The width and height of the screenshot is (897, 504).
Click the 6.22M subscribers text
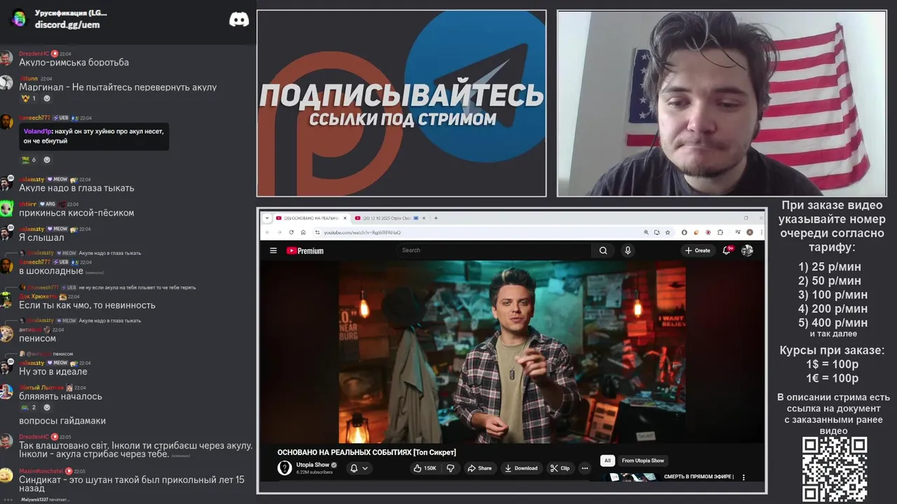pyautogui.click(x=315, y=472)
